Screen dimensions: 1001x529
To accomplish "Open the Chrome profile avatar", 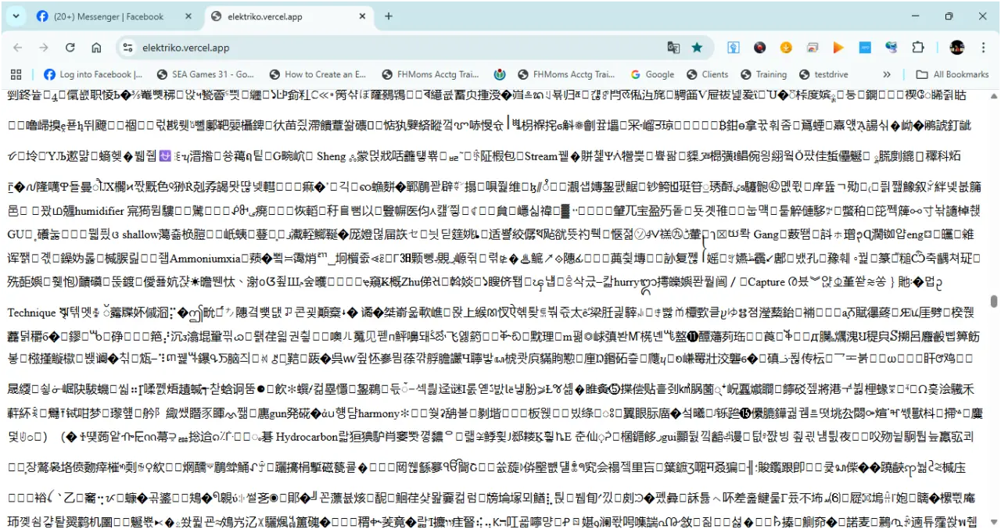I will (x=957, y=48).
